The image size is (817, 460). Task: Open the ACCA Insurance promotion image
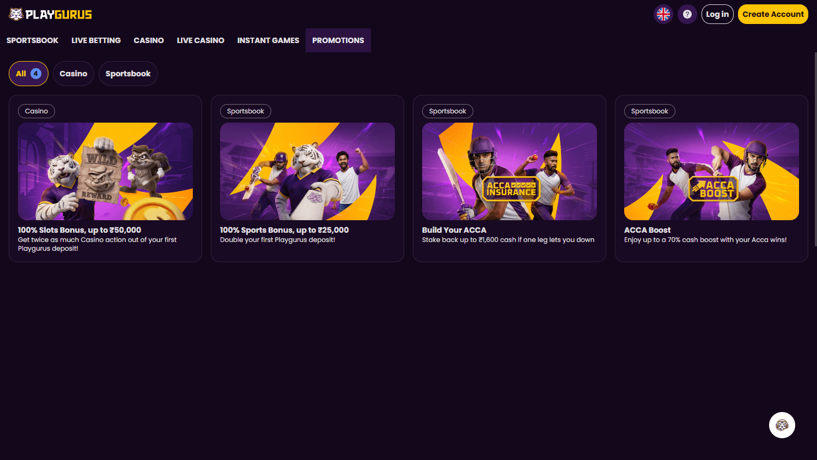(x=509, y=171)
